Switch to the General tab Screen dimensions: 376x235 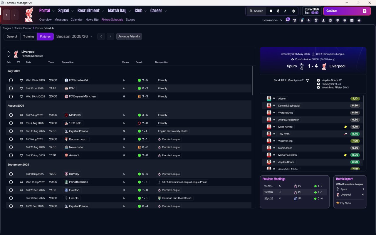tap(12, 36)
